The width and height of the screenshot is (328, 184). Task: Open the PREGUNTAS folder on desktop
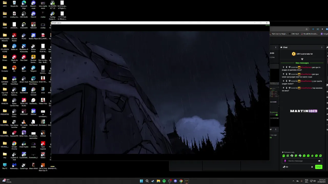(5, 112)
